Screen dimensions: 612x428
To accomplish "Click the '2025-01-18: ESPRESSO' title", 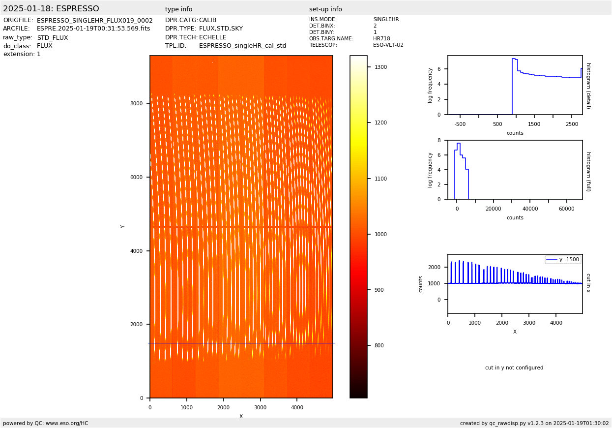I will (51, 9).
